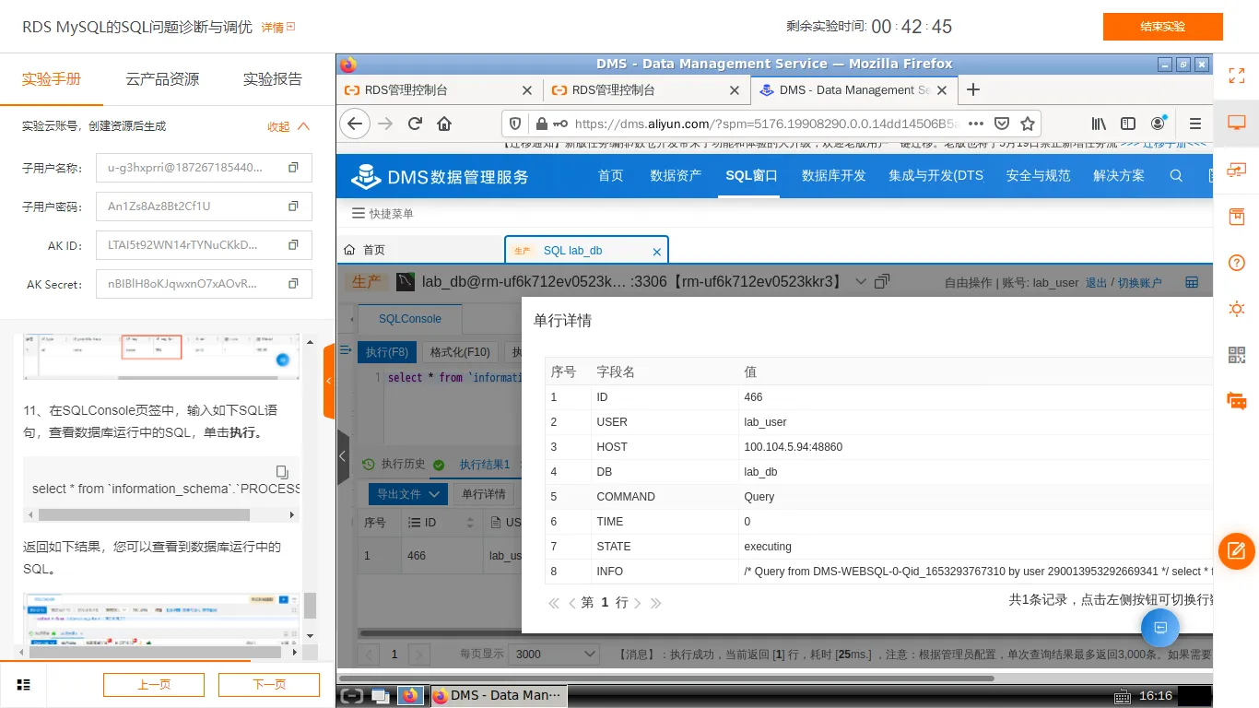Expand instance selector dropdown chevron
Screen dimensions: 1259x708
pyautogui.click(x=861, y=281)
